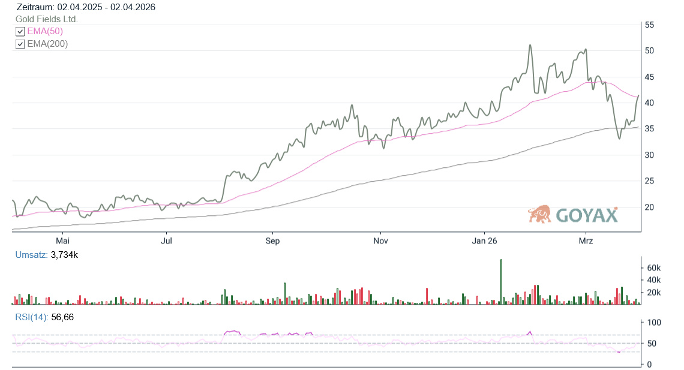The height and width of the screenshot is (370, 684).
Task: Click the Mrz marker on the time axis
Action: click(586, 241)
